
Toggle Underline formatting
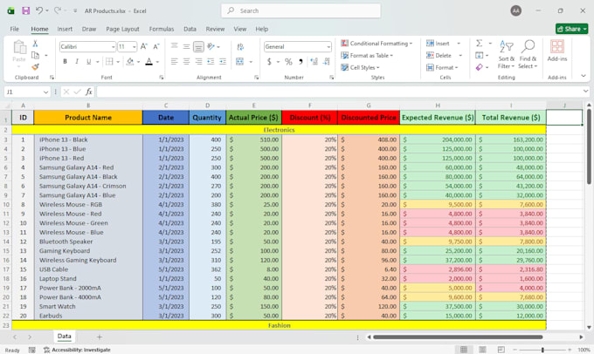[x=88, y=61]
